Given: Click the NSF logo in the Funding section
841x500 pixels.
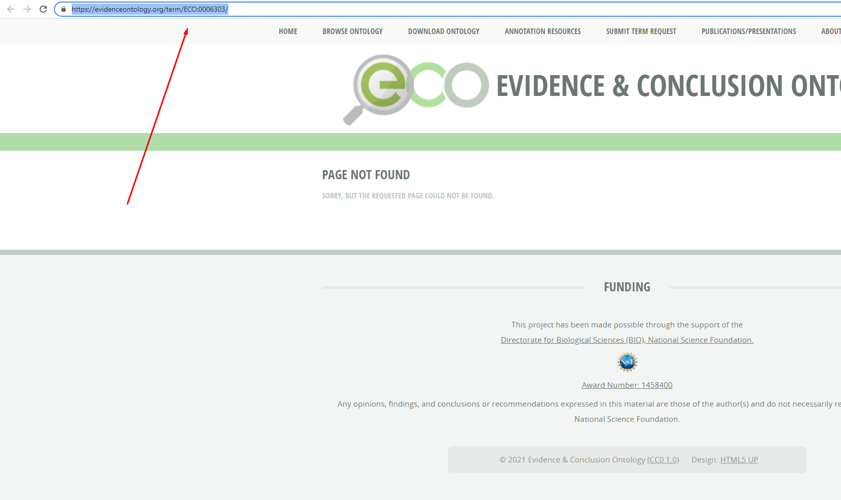Looking at the screenshot, I should 627,361.
